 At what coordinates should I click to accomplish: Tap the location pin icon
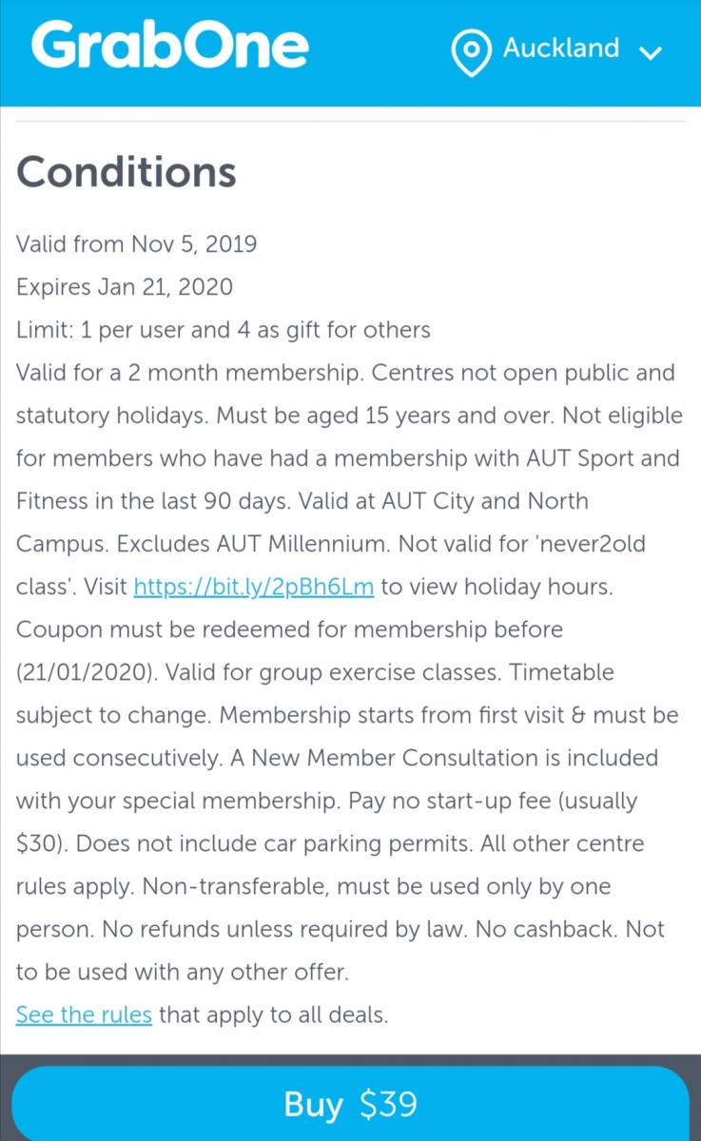click(471, 52)
